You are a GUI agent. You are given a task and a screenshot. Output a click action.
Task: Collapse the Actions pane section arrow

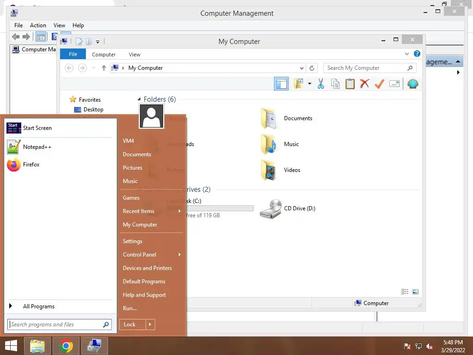point(458,61)
